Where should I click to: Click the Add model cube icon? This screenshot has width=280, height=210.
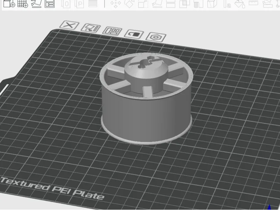pyautogui.click(x=9, y=3)
